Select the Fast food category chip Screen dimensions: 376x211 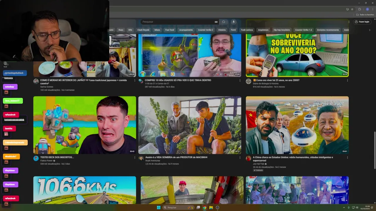pyautogui.click(x=169, y=30)
